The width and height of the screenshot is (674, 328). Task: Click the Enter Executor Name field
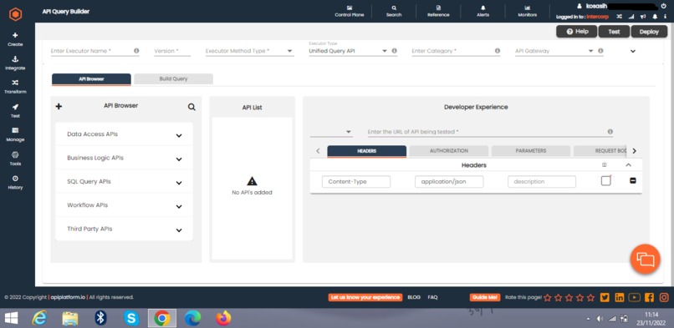(91, 51)
